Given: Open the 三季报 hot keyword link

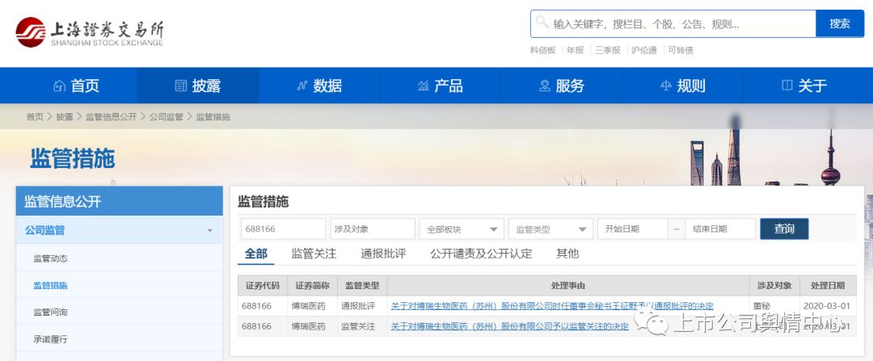Looking at the screenshot, I should pyautogui.click(x=607, y=50).
